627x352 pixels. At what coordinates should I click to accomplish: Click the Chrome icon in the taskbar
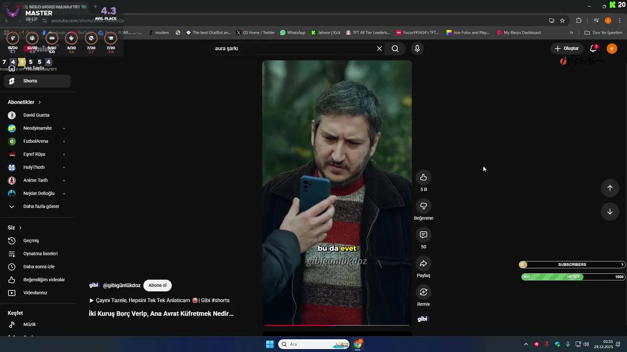click(x=358, y=344)
